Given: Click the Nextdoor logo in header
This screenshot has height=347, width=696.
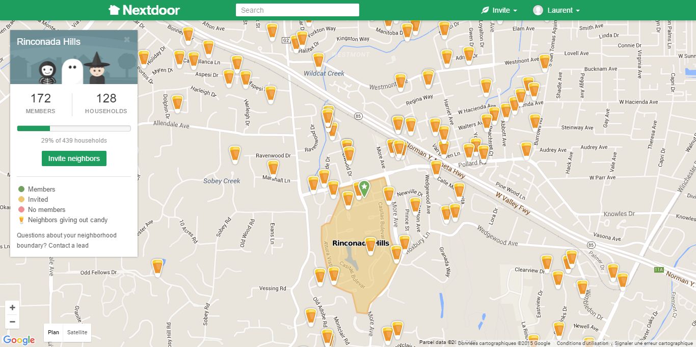Looking at the screenshot, I should tap(144, 10).
